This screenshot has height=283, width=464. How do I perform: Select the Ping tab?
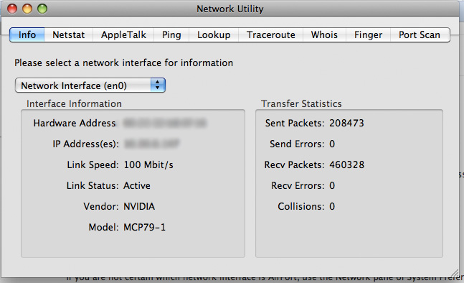[171, 35]
